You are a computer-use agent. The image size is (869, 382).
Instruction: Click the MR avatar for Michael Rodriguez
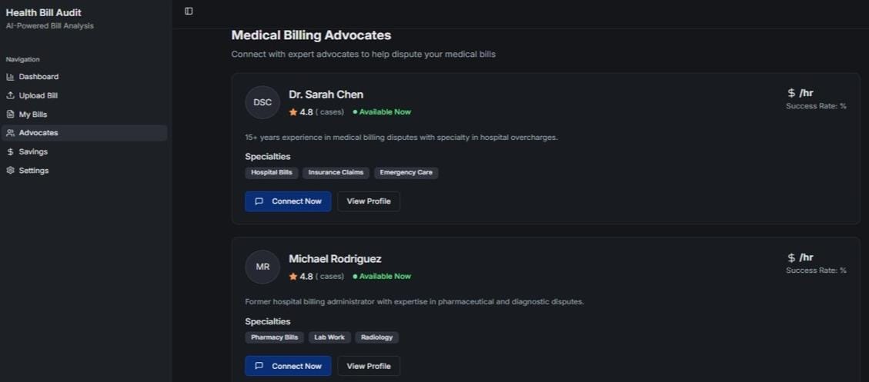[262, 267]
